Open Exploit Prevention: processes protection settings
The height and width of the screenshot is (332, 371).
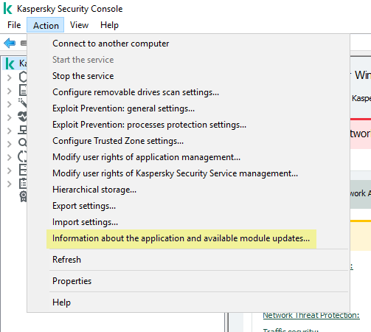[x=188, y=125]
